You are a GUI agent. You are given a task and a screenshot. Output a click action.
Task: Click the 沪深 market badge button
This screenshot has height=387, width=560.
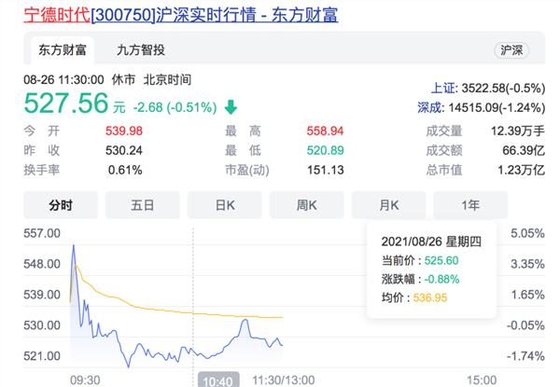(x=511, y=50)
